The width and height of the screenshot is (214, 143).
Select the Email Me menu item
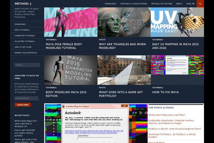coord(190,4)
